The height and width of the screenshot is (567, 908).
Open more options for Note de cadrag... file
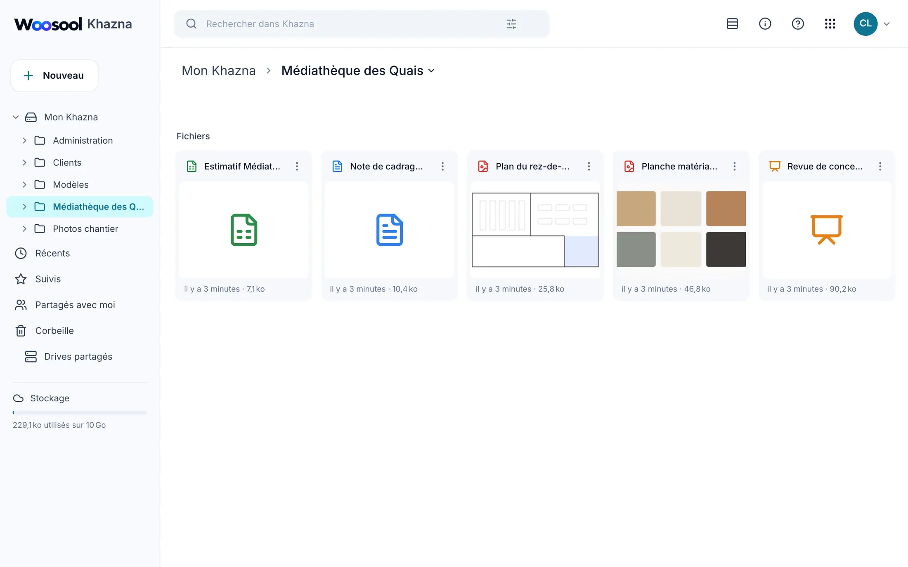coord(442,166)
